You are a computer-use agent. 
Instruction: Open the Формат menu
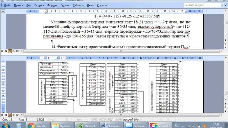52,5
